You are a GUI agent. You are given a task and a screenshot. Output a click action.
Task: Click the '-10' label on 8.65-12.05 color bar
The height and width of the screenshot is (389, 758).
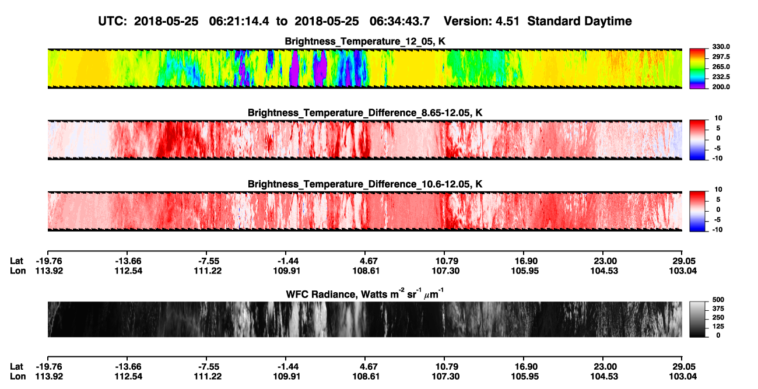tap(717, 158)
